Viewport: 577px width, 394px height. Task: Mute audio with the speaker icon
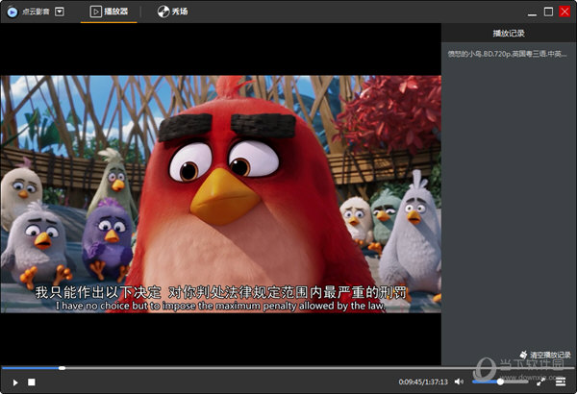tap(459, 382)
